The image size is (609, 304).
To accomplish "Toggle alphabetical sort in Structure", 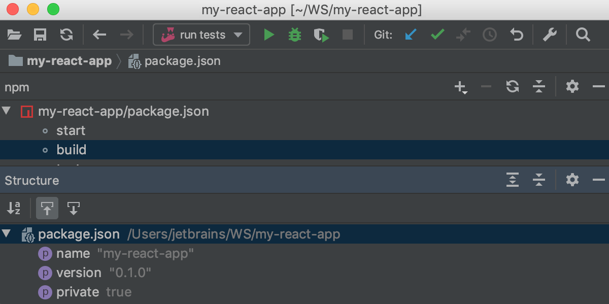I will pyautogui.click(x=14, y=208).
